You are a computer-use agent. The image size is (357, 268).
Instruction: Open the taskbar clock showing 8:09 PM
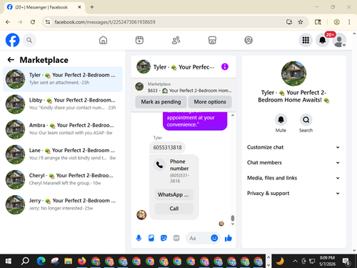tap(327, 261)
